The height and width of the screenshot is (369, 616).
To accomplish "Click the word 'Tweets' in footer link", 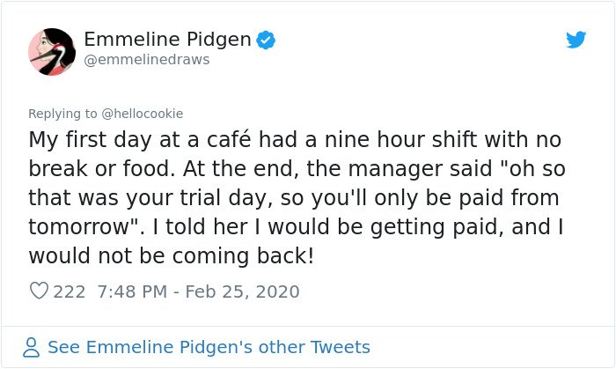I will point(341,347).
